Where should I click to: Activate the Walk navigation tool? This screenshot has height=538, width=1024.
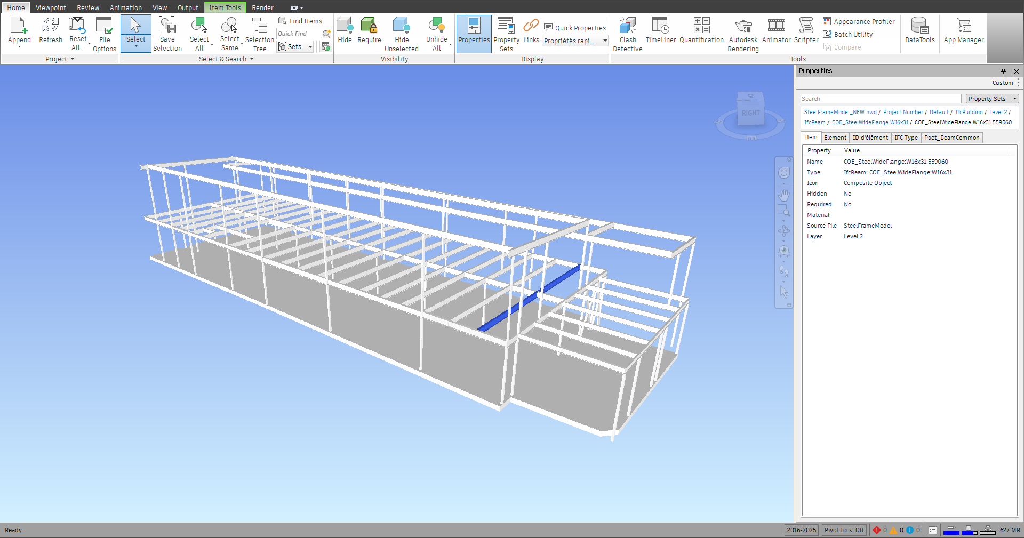(x=783, y=271)
